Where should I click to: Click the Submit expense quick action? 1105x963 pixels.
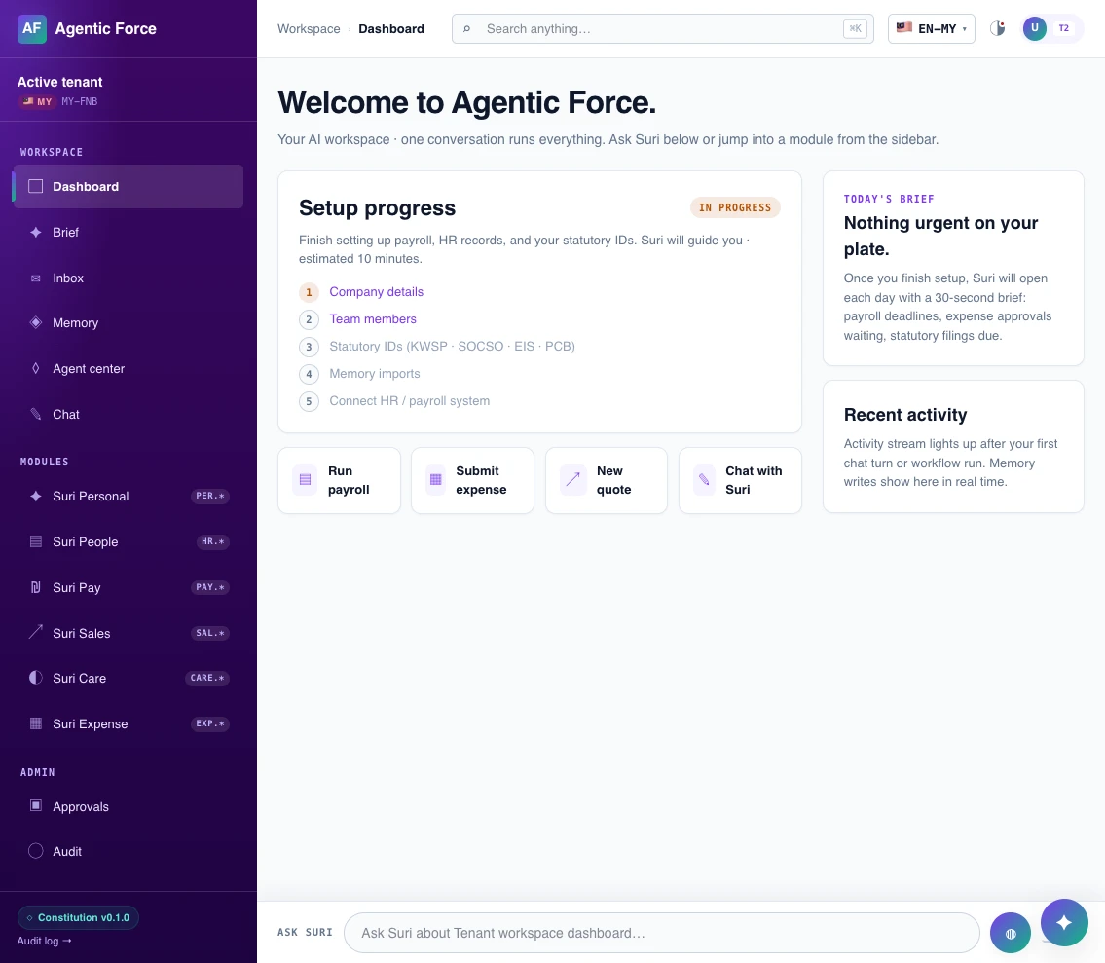click(x=472, y=480)
